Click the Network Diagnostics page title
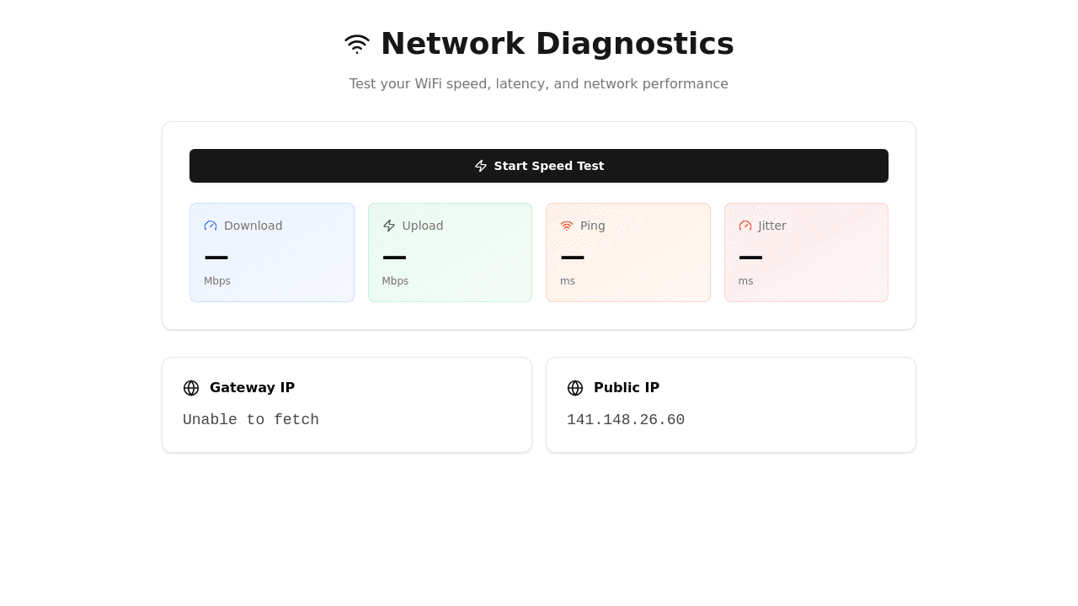Image resolution: width=1078 pixels, height=606 pixels. [x=557, y=43]
